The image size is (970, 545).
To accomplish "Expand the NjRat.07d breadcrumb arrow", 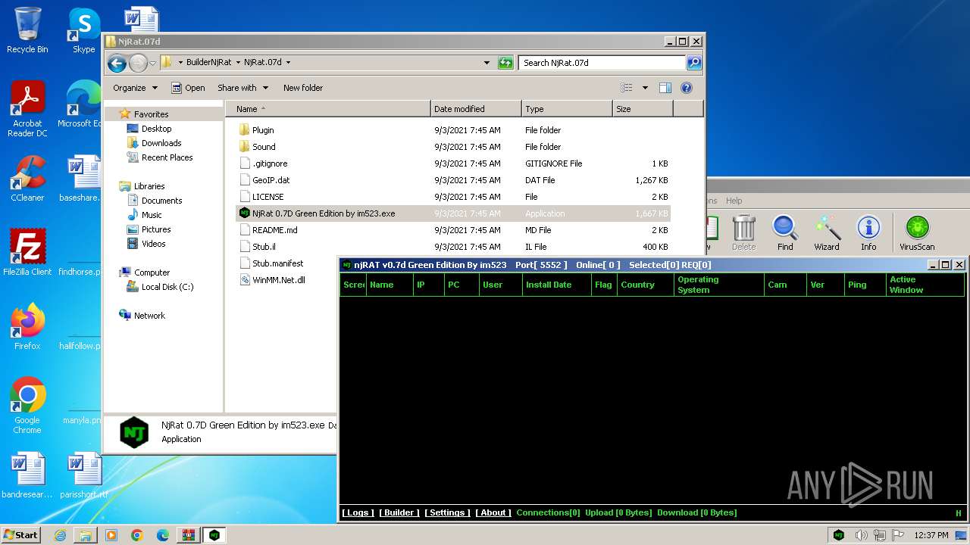I will [x=288, y=63].
